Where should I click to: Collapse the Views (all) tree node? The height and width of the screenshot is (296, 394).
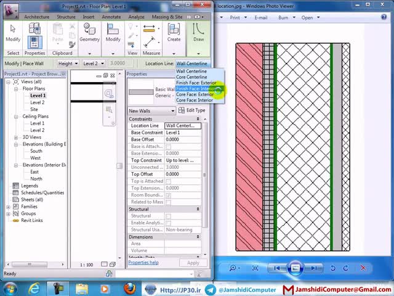(x=8, y=82)
